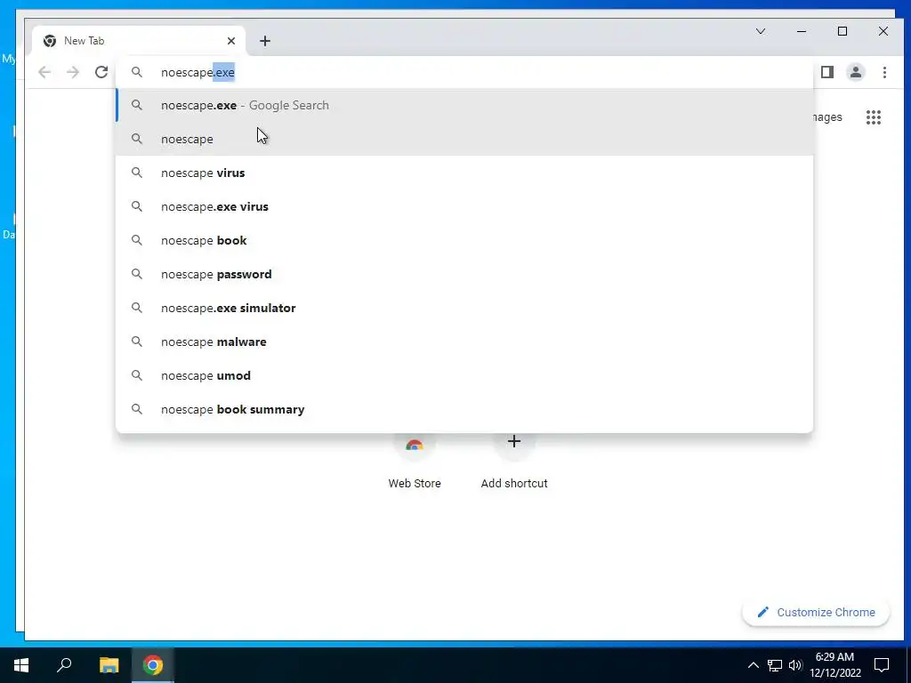Viewport: 911px width, 683px height.
Task: Choose suggestion noescape password
Action: (464, 274)
